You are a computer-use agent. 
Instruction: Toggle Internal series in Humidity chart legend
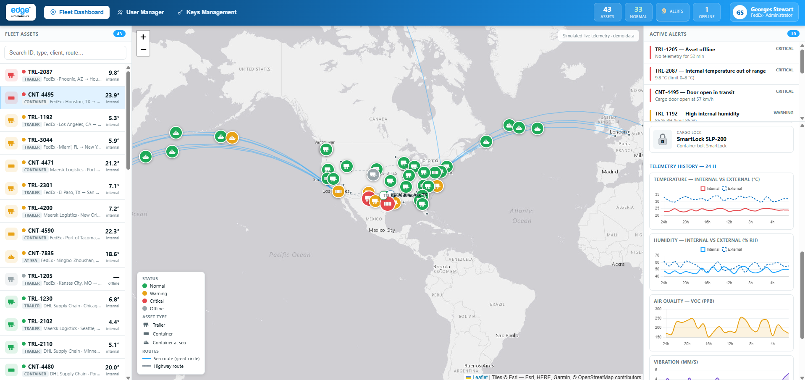[710, 249]
